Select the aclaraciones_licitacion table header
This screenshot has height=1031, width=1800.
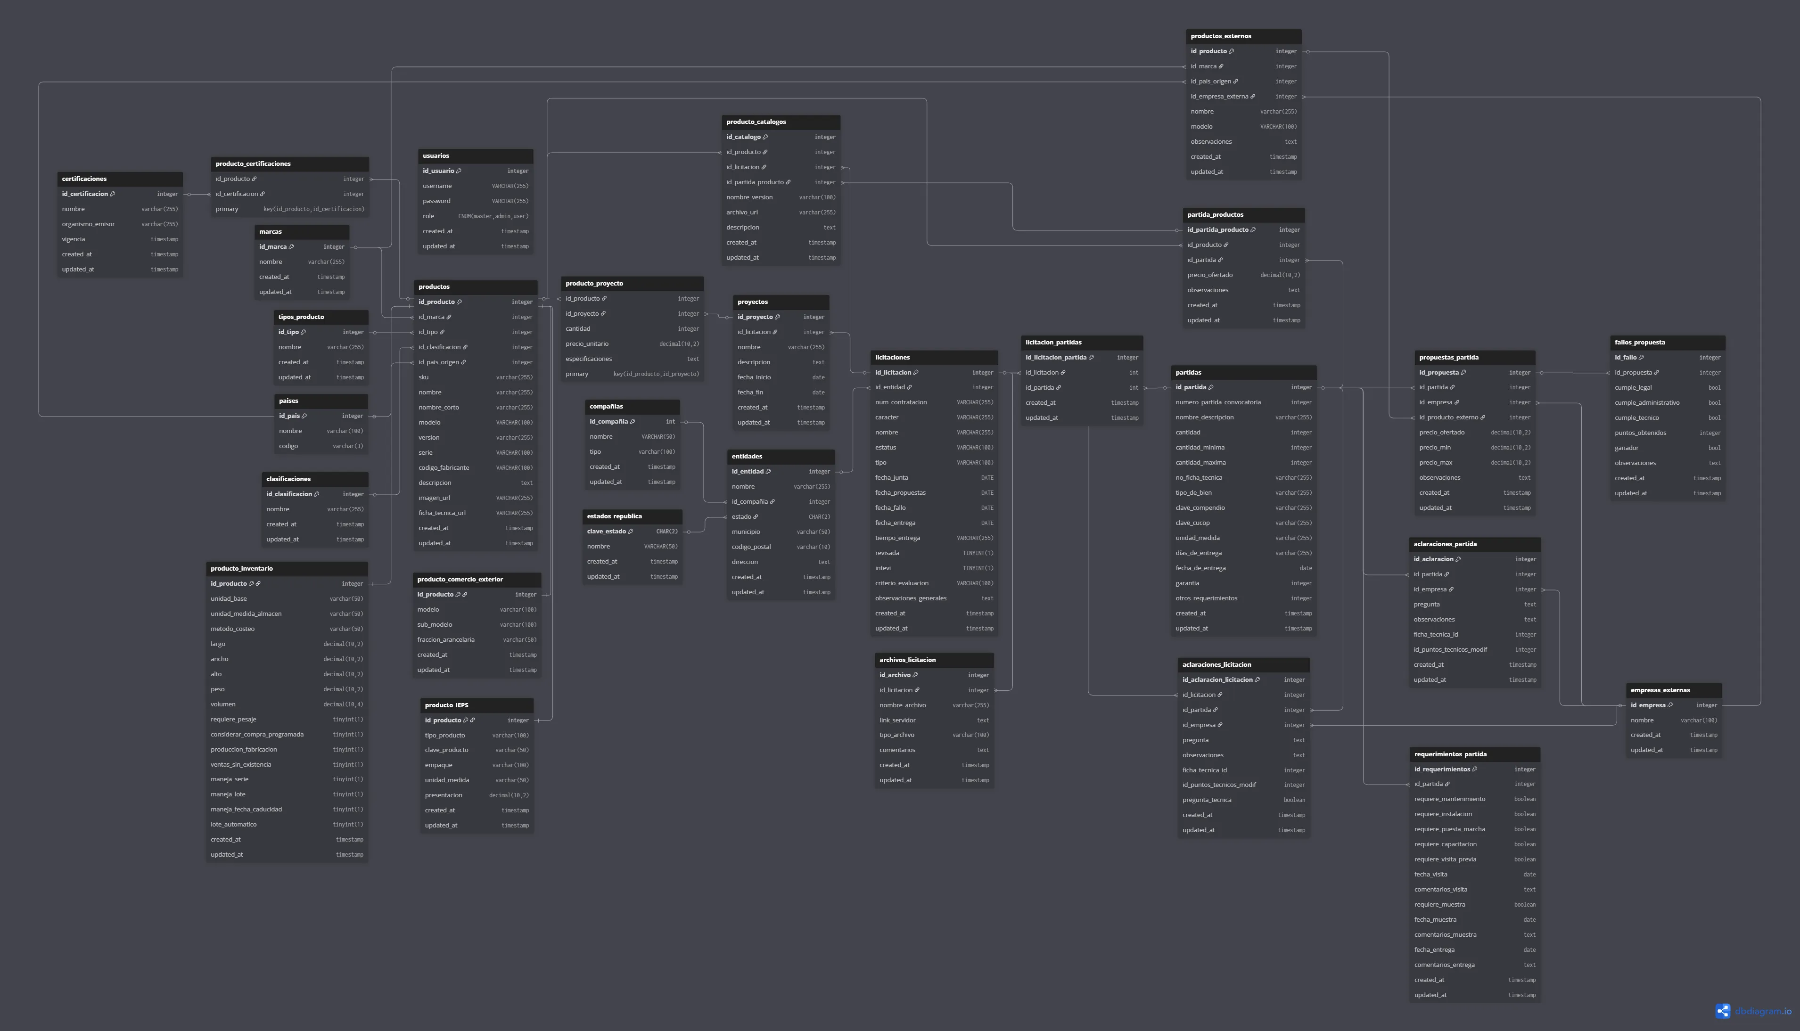click(x=1244, y=665)
